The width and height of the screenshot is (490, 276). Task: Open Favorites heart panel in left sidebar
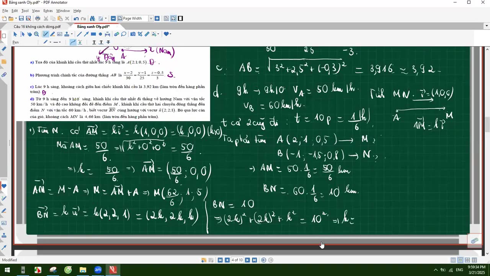point(4,186)
